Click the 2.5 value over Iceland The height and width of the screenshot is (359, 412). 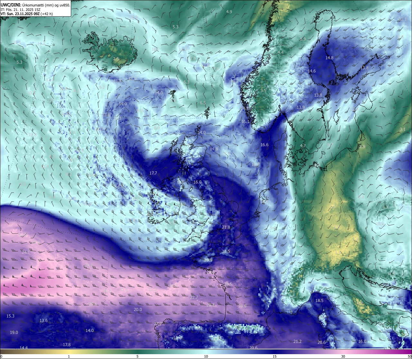(116, 59)
